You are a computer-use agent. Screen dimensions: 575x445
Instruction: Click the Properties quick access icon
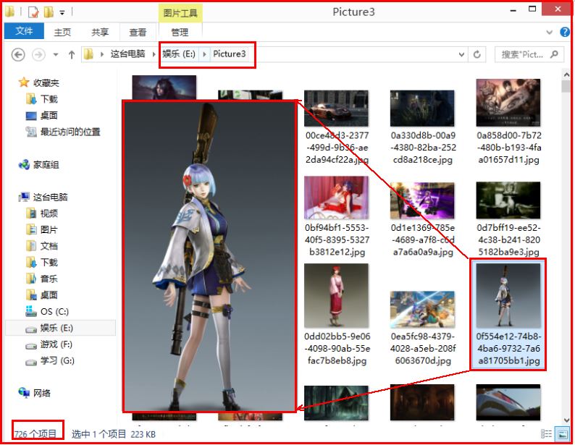pos(34,12)
